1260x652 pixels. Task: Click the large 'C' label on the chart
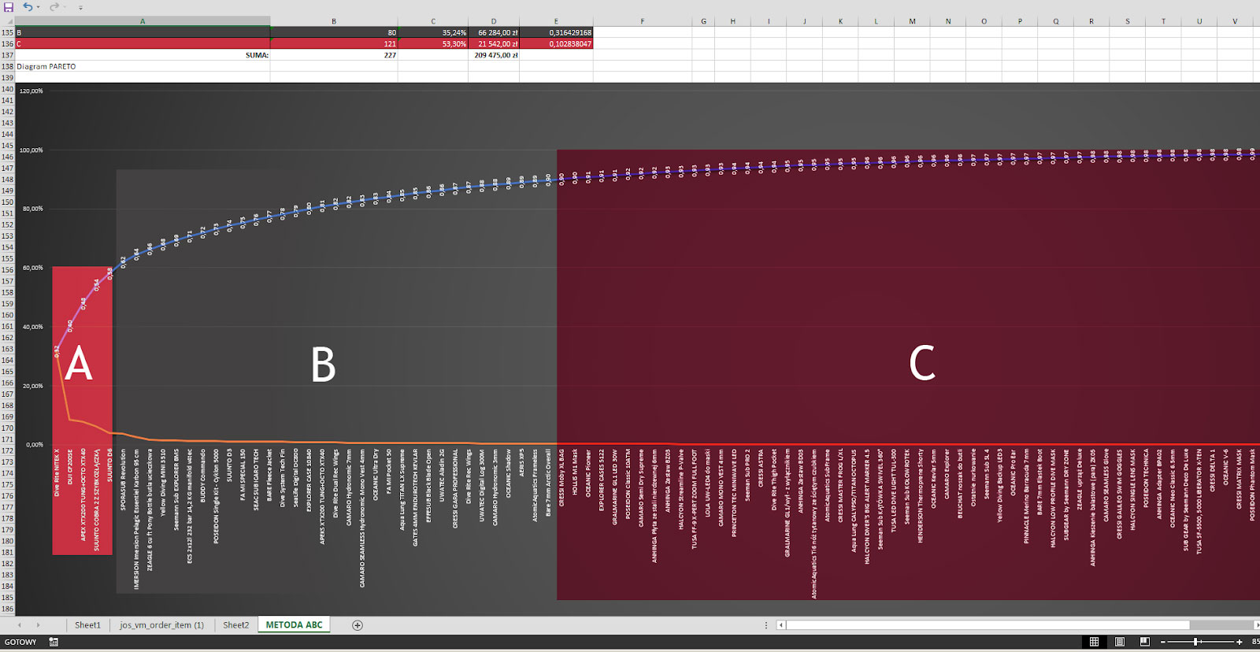tap(922, 363)
